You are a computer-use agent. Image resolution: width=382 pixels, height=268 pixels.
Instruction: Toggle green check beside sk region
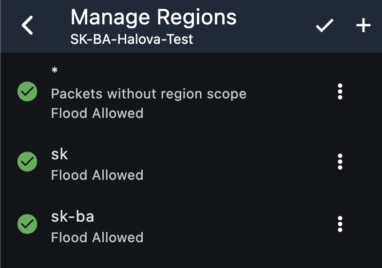click(x=27, y=162)
